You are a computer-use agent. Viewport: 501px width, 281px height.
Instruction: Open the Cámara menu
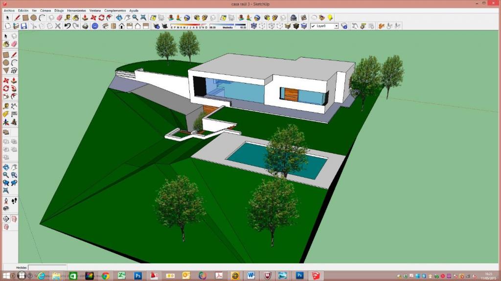(46, 10)
